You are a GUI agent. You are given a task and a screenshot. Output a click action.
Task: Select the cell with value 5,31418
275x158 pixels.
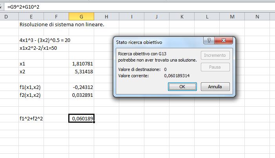81,71
